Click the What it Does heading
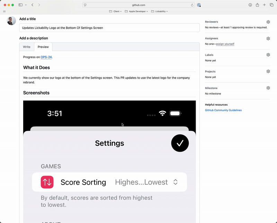Viewport: 277px width, 223px height. point(36,68)
